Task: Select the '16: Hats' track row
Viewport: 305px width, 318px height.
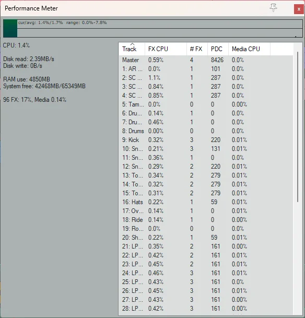Action: 206,202
